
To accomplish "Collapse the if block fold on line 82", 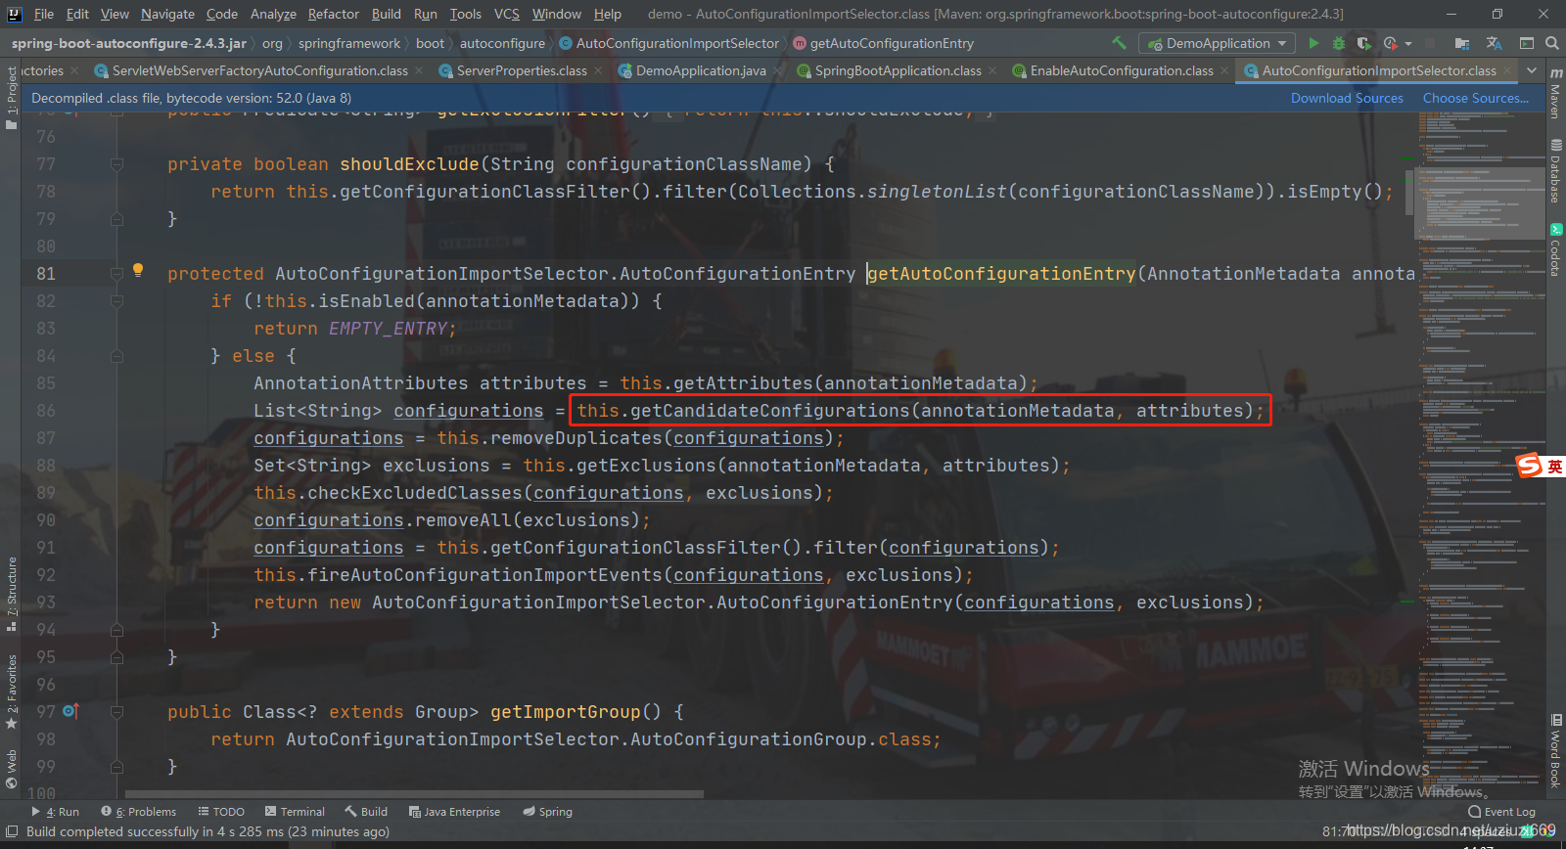I will (116, 301).
